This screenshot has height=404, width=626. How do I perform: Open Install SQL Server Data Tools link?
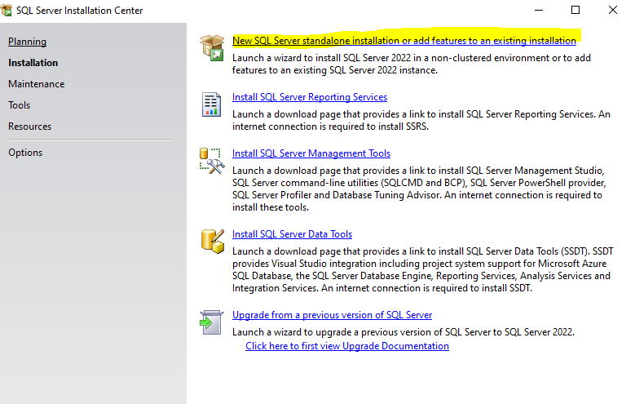point(293,234)
